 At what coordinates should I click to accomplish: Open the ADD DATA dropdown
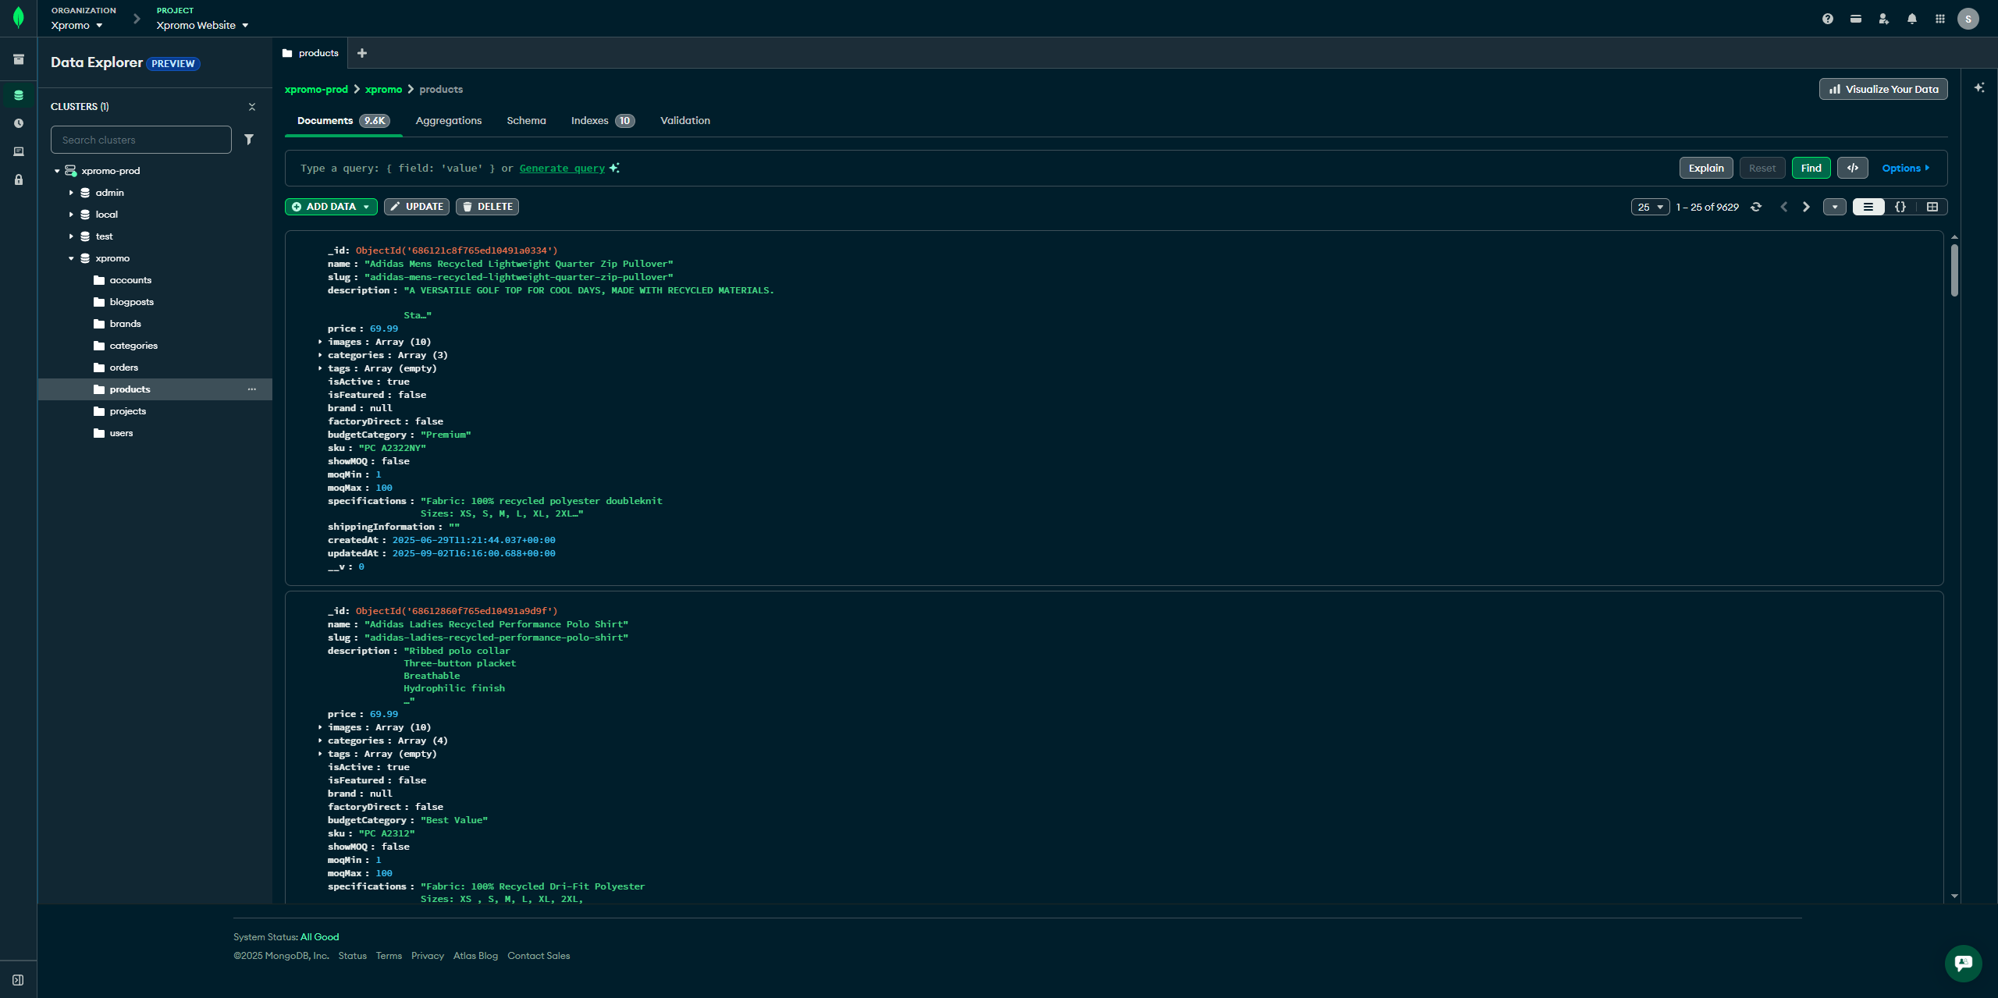click(331, 207)
